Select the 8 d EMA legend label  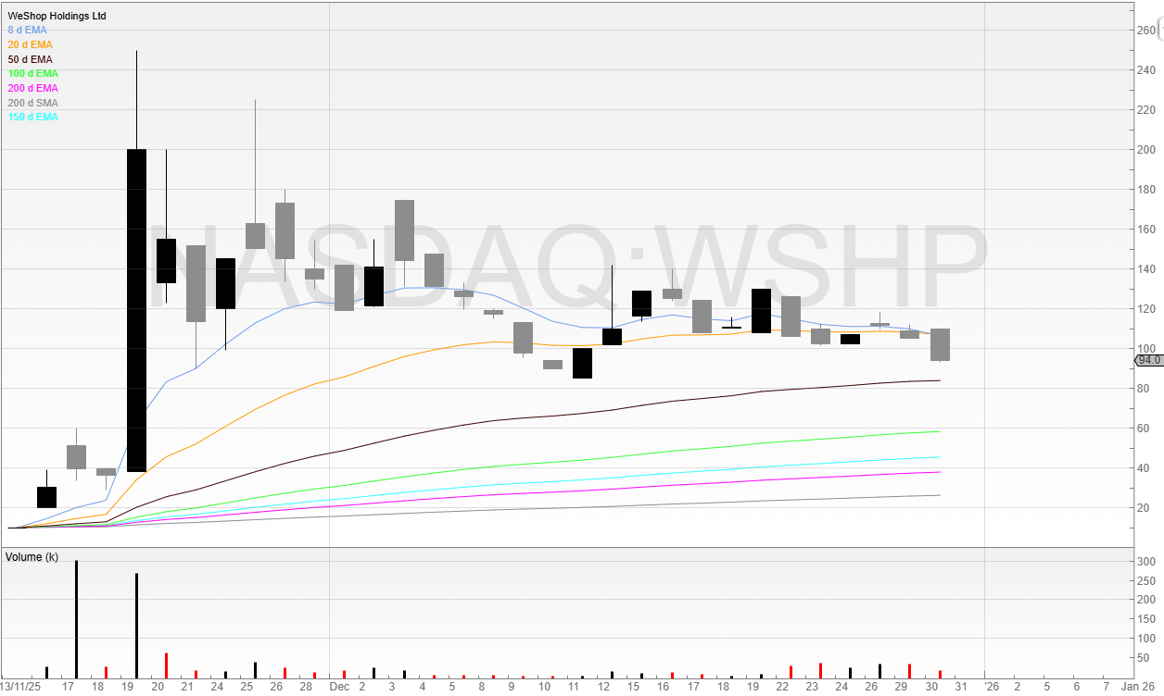27,30
